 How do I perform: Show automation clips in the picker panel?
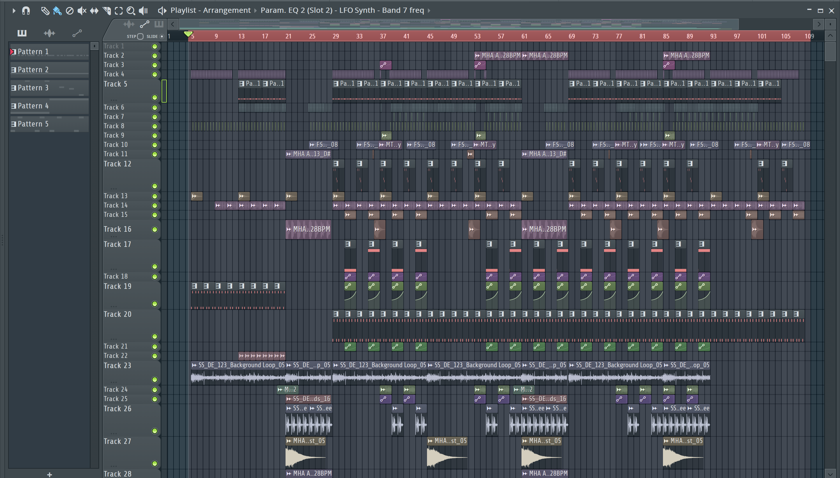tap(77, 33)
